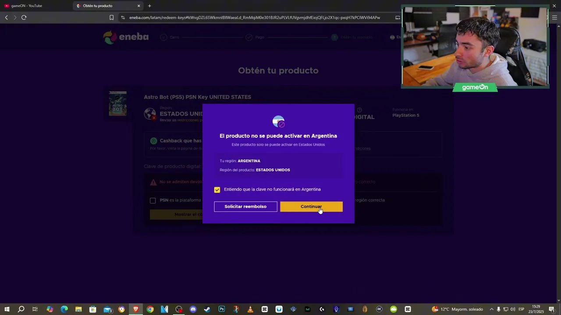This screenshot has width=561, height=315.
Task: Open Photoshop from taskbar
Action: 222,309
